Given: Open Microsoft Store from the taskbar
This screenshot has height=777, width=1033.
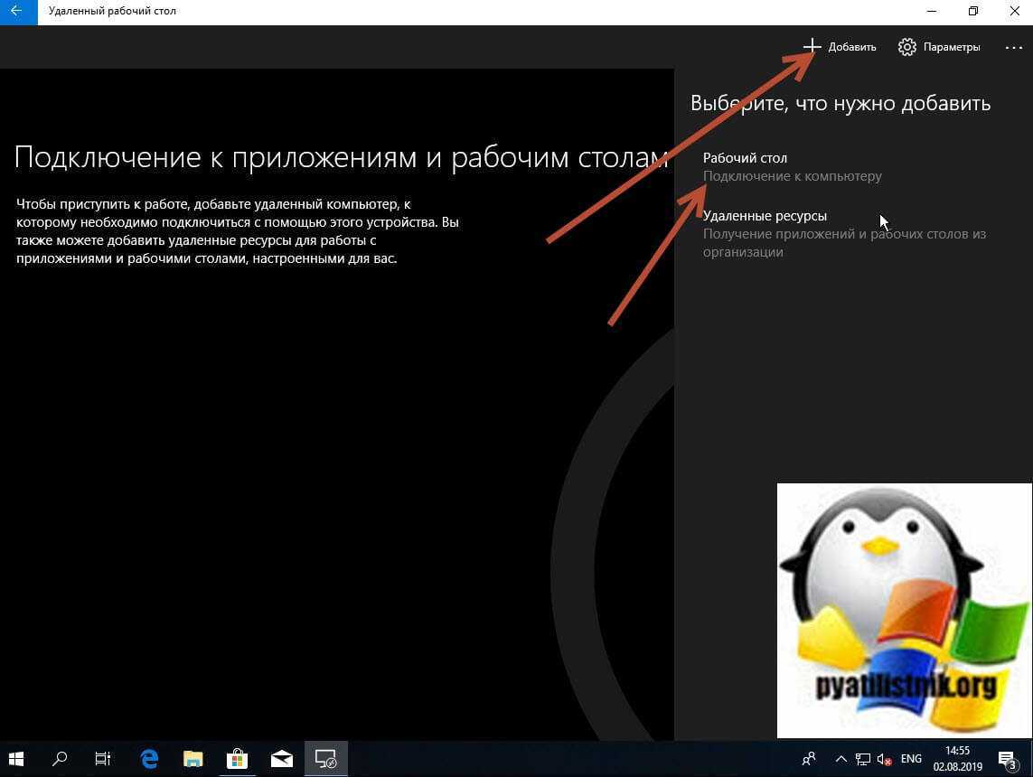Looking at the screenshot, I should pos(237,759).
